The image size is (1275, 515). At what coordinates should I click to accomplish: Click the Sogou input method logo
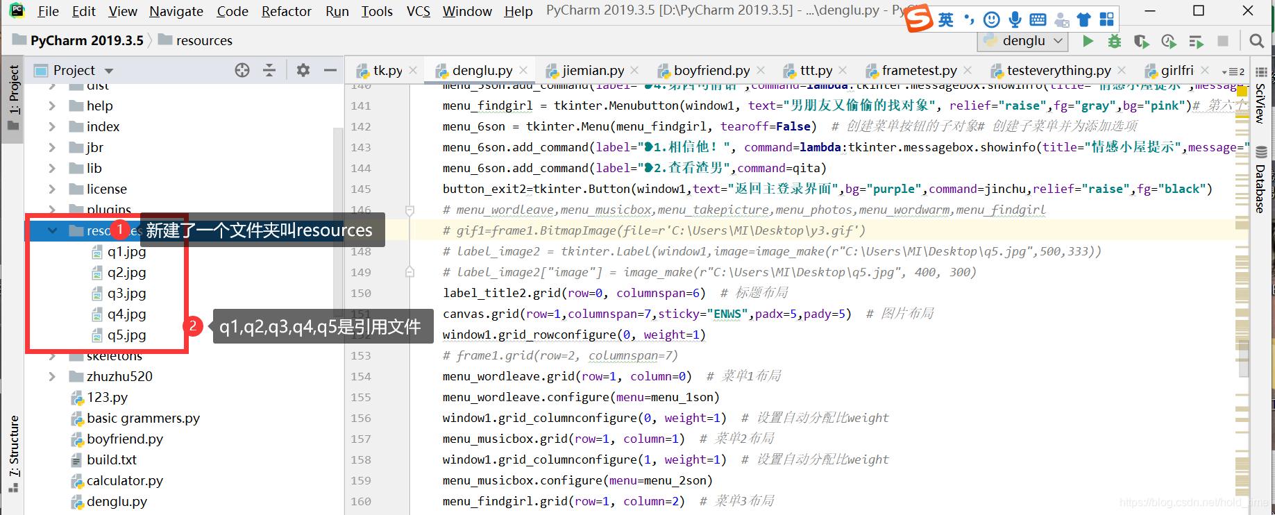919,19
